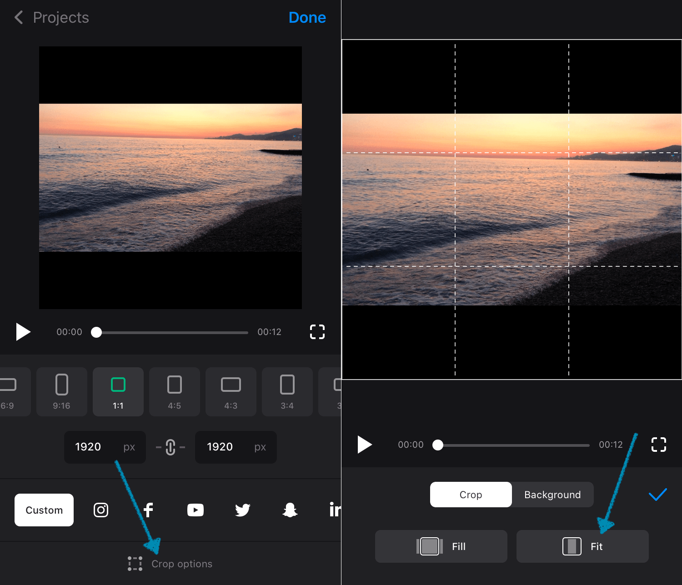Confirm crop with the blue checkmark

click(658, 494)
